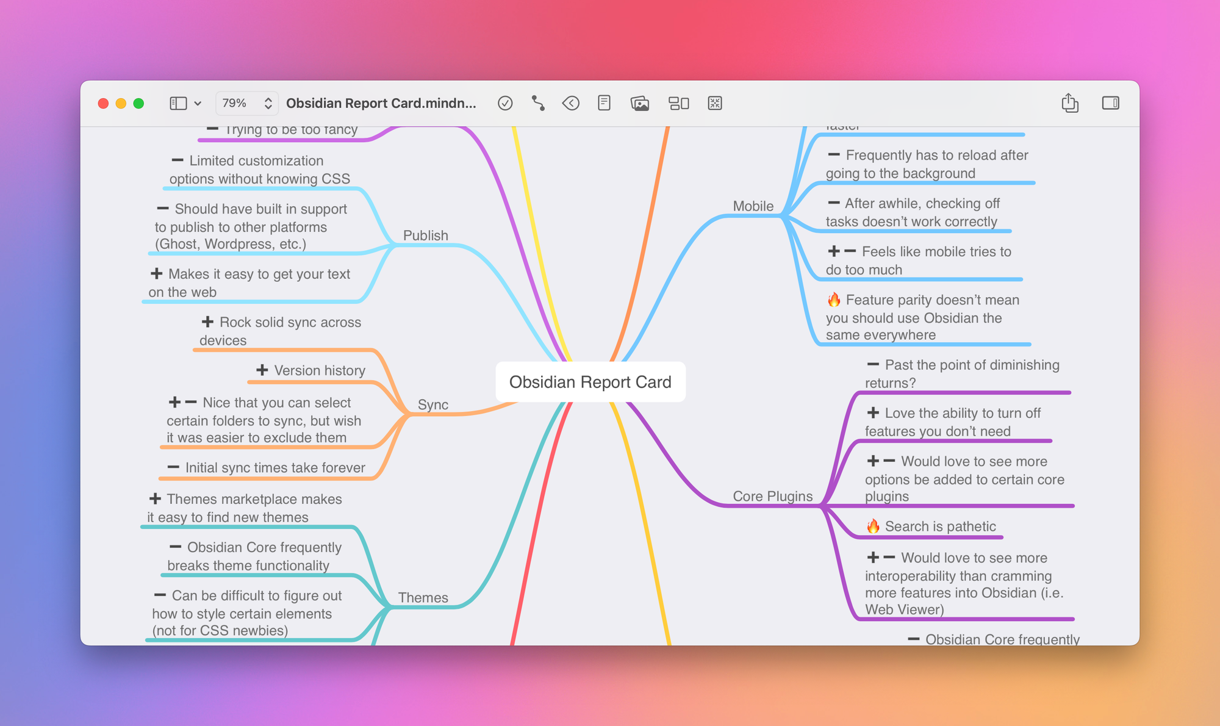Toggle the right inspector panel
The image size is (1220, 726).
pyautogui.click(x=1110, y=103)
